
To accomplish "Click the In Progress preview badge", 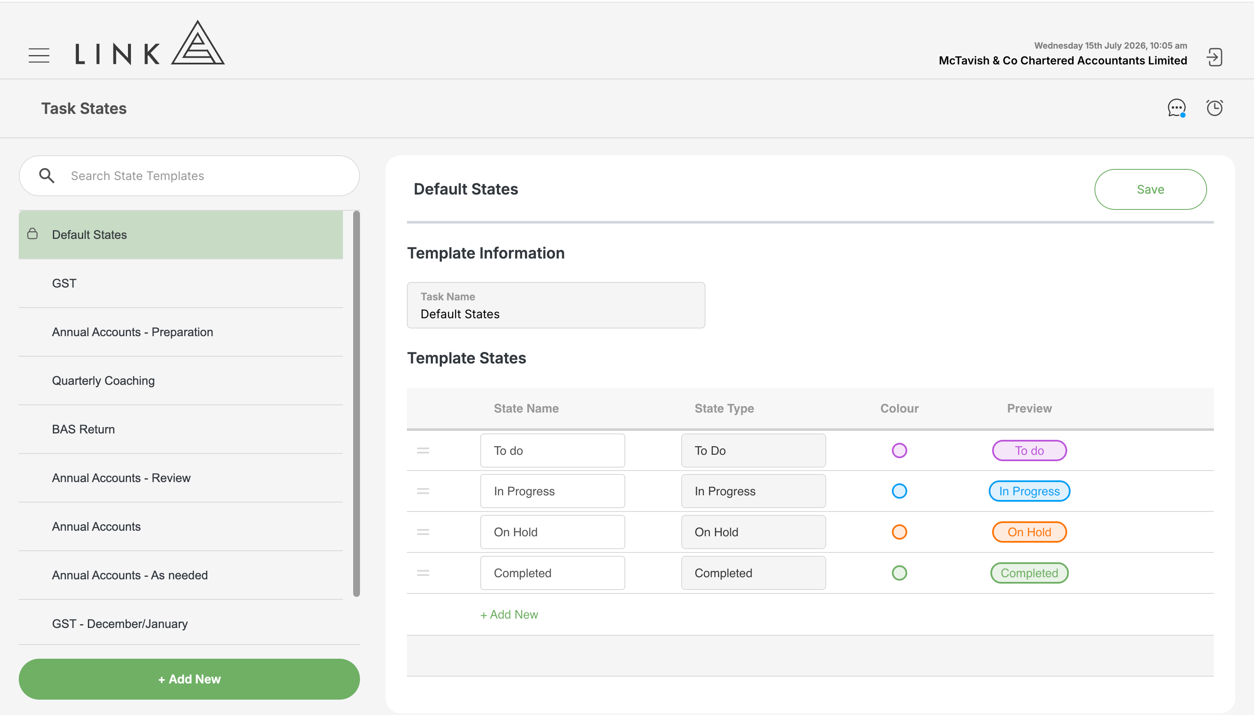I will click(1029, 491).
